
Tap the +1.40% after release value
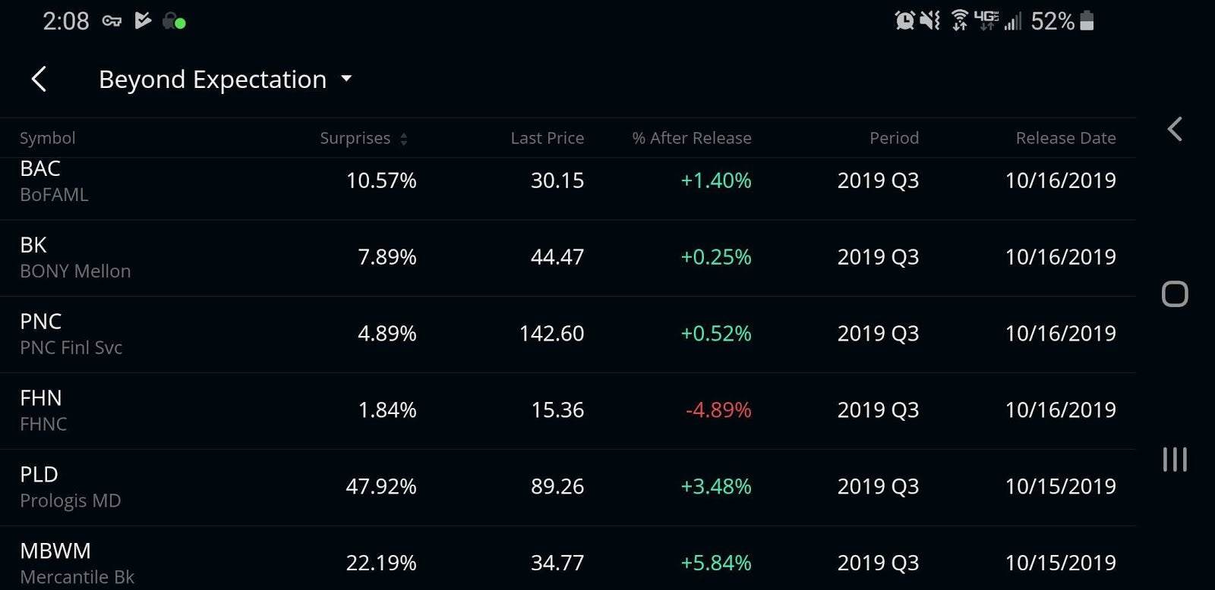(716, 180)
